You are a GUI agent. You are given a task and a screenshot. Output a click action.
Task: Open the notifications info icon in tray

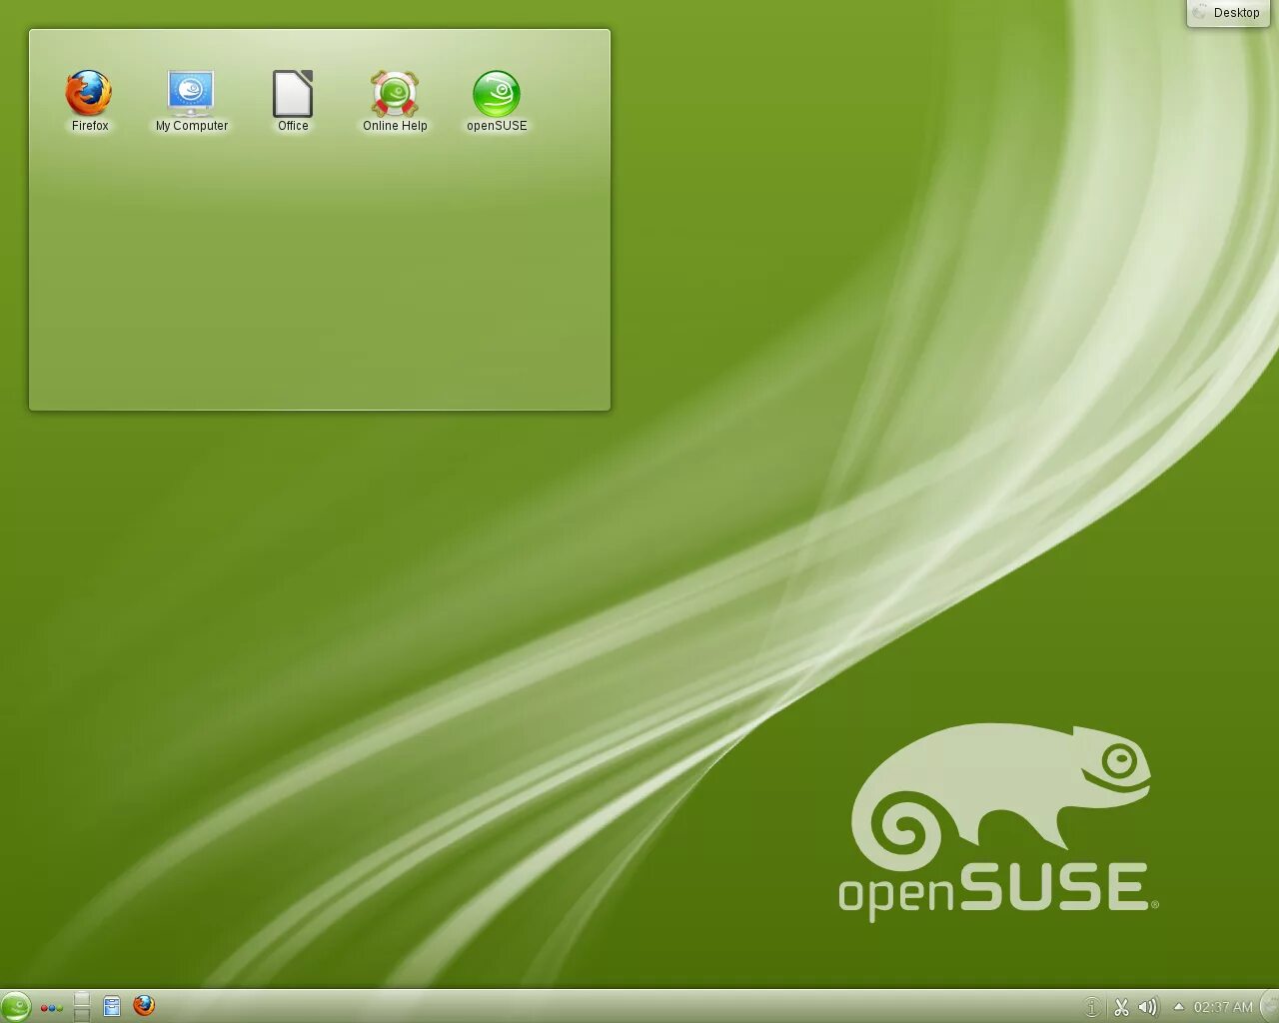(x=1092, y=1007)
